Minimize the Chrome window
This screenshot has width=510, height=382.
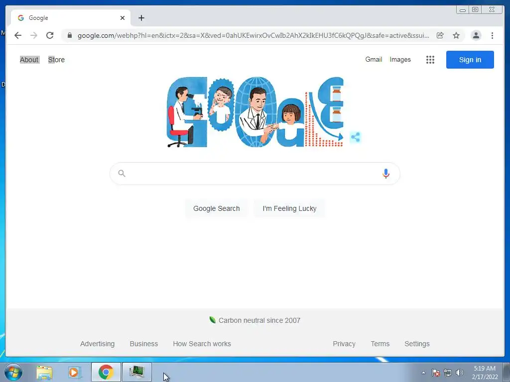(463, 10)
